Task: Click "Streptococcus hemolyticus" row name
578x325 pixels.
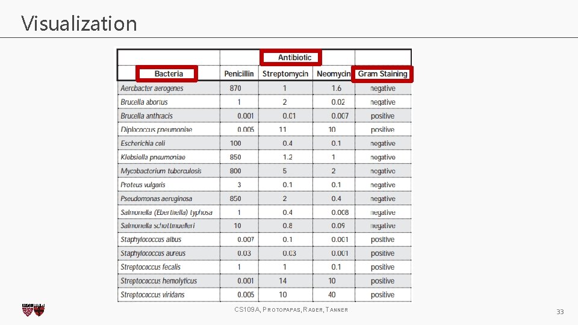Action: point(159,281)
